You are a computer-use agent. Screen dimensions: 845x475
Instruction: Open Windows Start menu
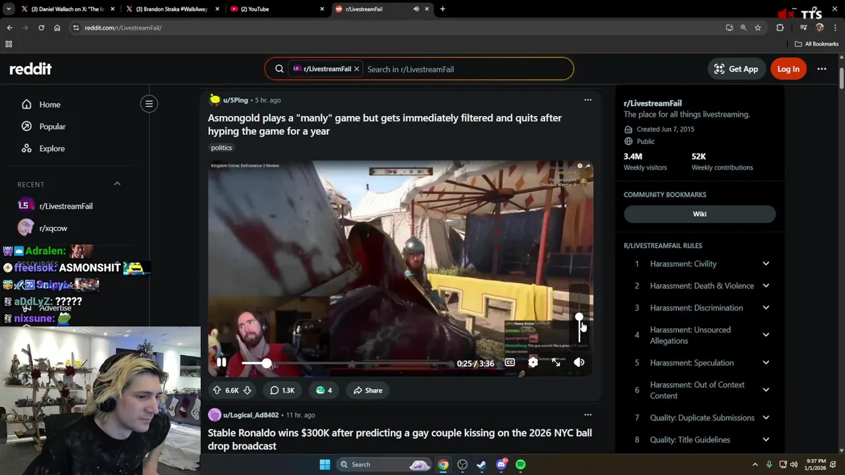point(325,464)
